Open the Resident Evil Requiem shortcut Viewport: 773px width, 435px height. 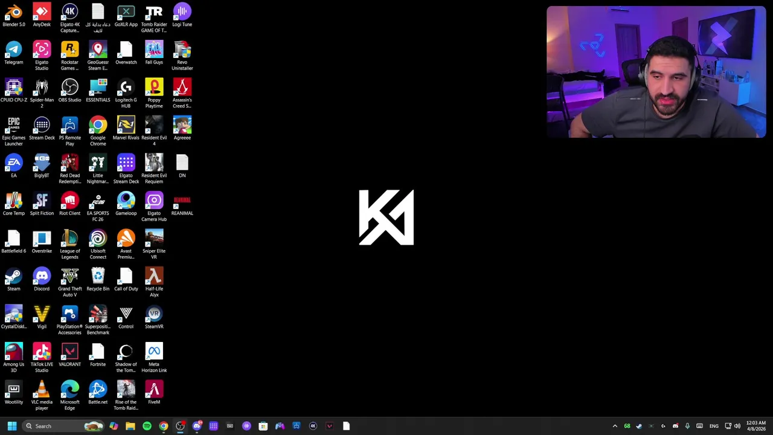point(154,170)
